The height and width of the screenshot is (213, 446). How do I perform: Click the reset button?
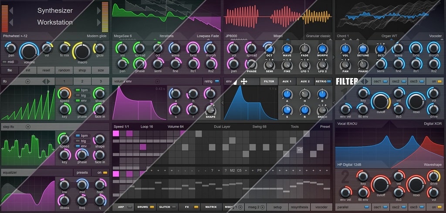[x=46, y=70]
